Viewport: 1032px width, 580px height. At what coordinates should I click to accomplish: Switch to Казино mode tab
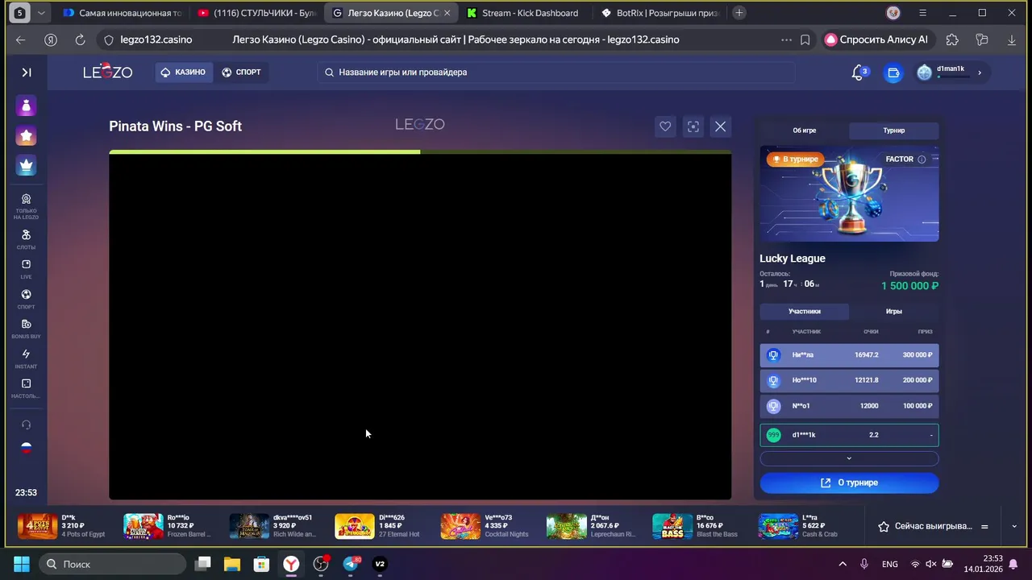[x=184, y=72]
